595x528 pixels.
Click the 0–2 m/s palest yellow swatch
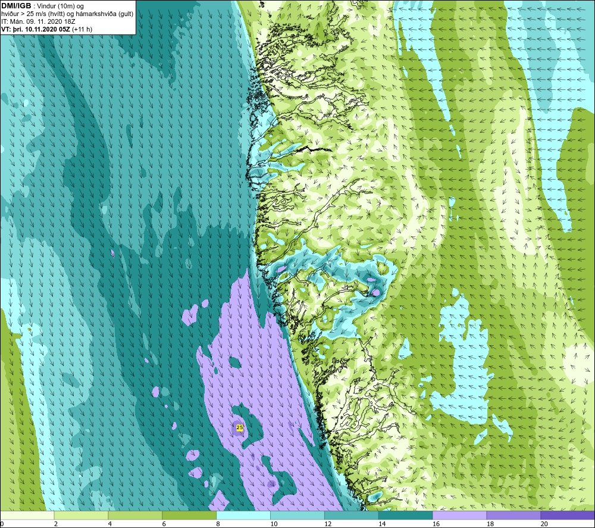click(27, 515)
